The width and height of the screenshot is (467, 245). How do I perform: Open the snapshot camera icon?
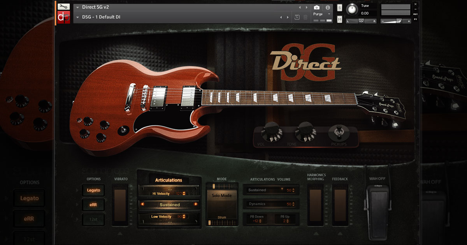[317, 7]
